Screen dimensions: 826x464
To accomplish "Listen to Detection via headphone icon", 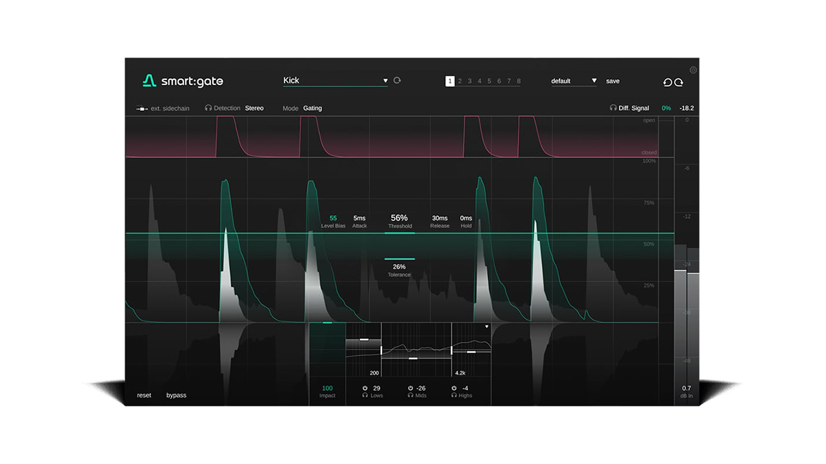I will pyautogui.click(x=208, y=108).
